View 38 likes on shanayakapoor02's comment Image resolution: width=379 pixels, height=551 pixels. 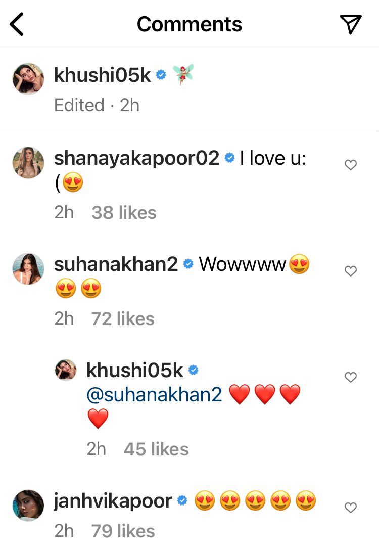[124, 213]
